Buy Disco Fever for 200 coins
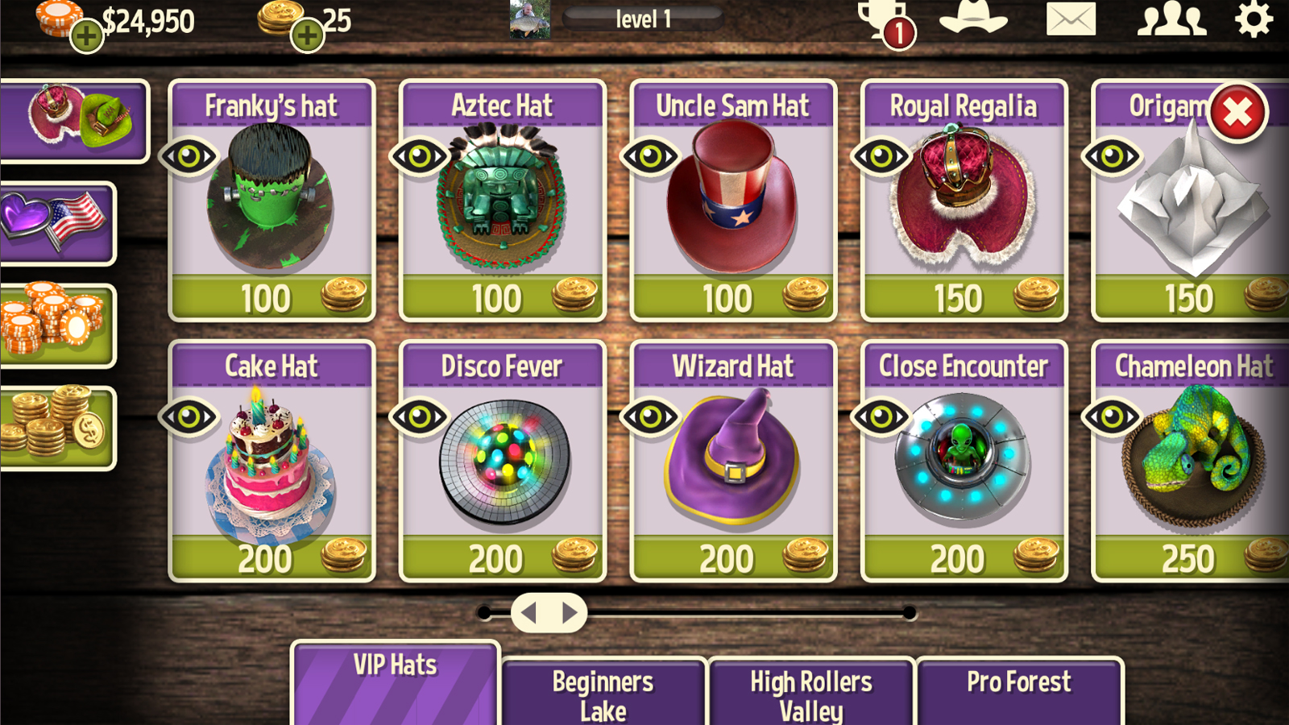The width and height of the screenshot is (1289, 725). pos(503,558)
